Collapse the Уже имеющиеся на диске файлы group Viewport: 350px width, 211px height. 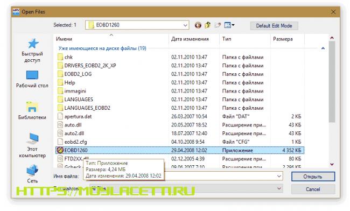coord(323,48)
